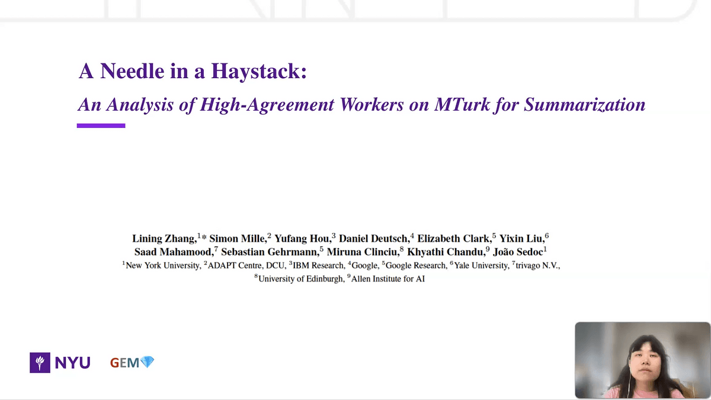The image size is (711, 400).
Task: Click the italic subtitle about MTurk summarization
Action: (x=361, y=105)
